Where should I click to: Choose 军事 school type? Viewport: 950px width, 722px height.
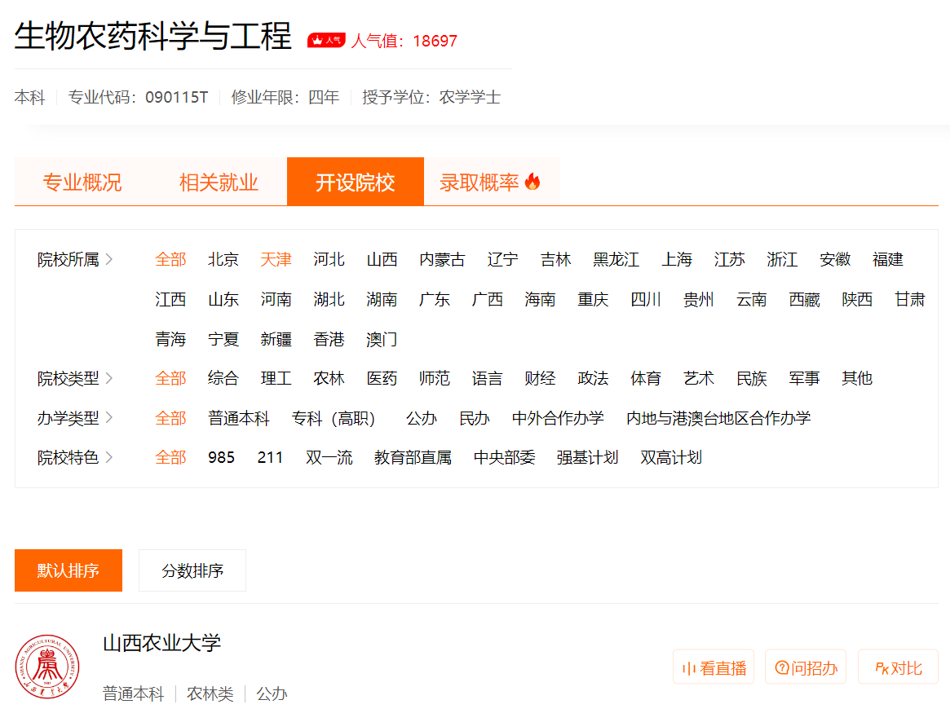(804, 378)
